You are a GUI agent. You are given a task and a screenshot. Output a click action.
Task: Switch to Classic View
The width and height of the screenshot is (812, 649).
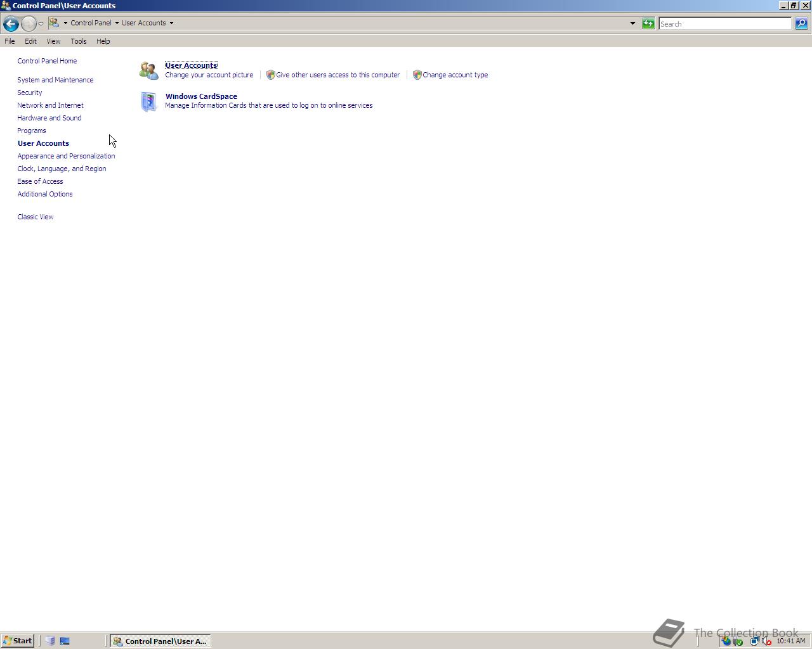[36, 217]
